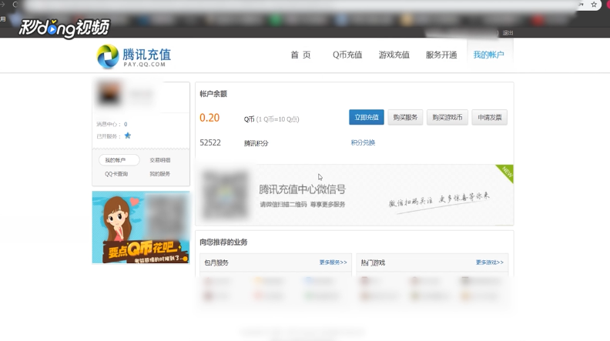
Task: Click the WeChat QR code image
Action: pyautogui.click(x=225, y=194)
